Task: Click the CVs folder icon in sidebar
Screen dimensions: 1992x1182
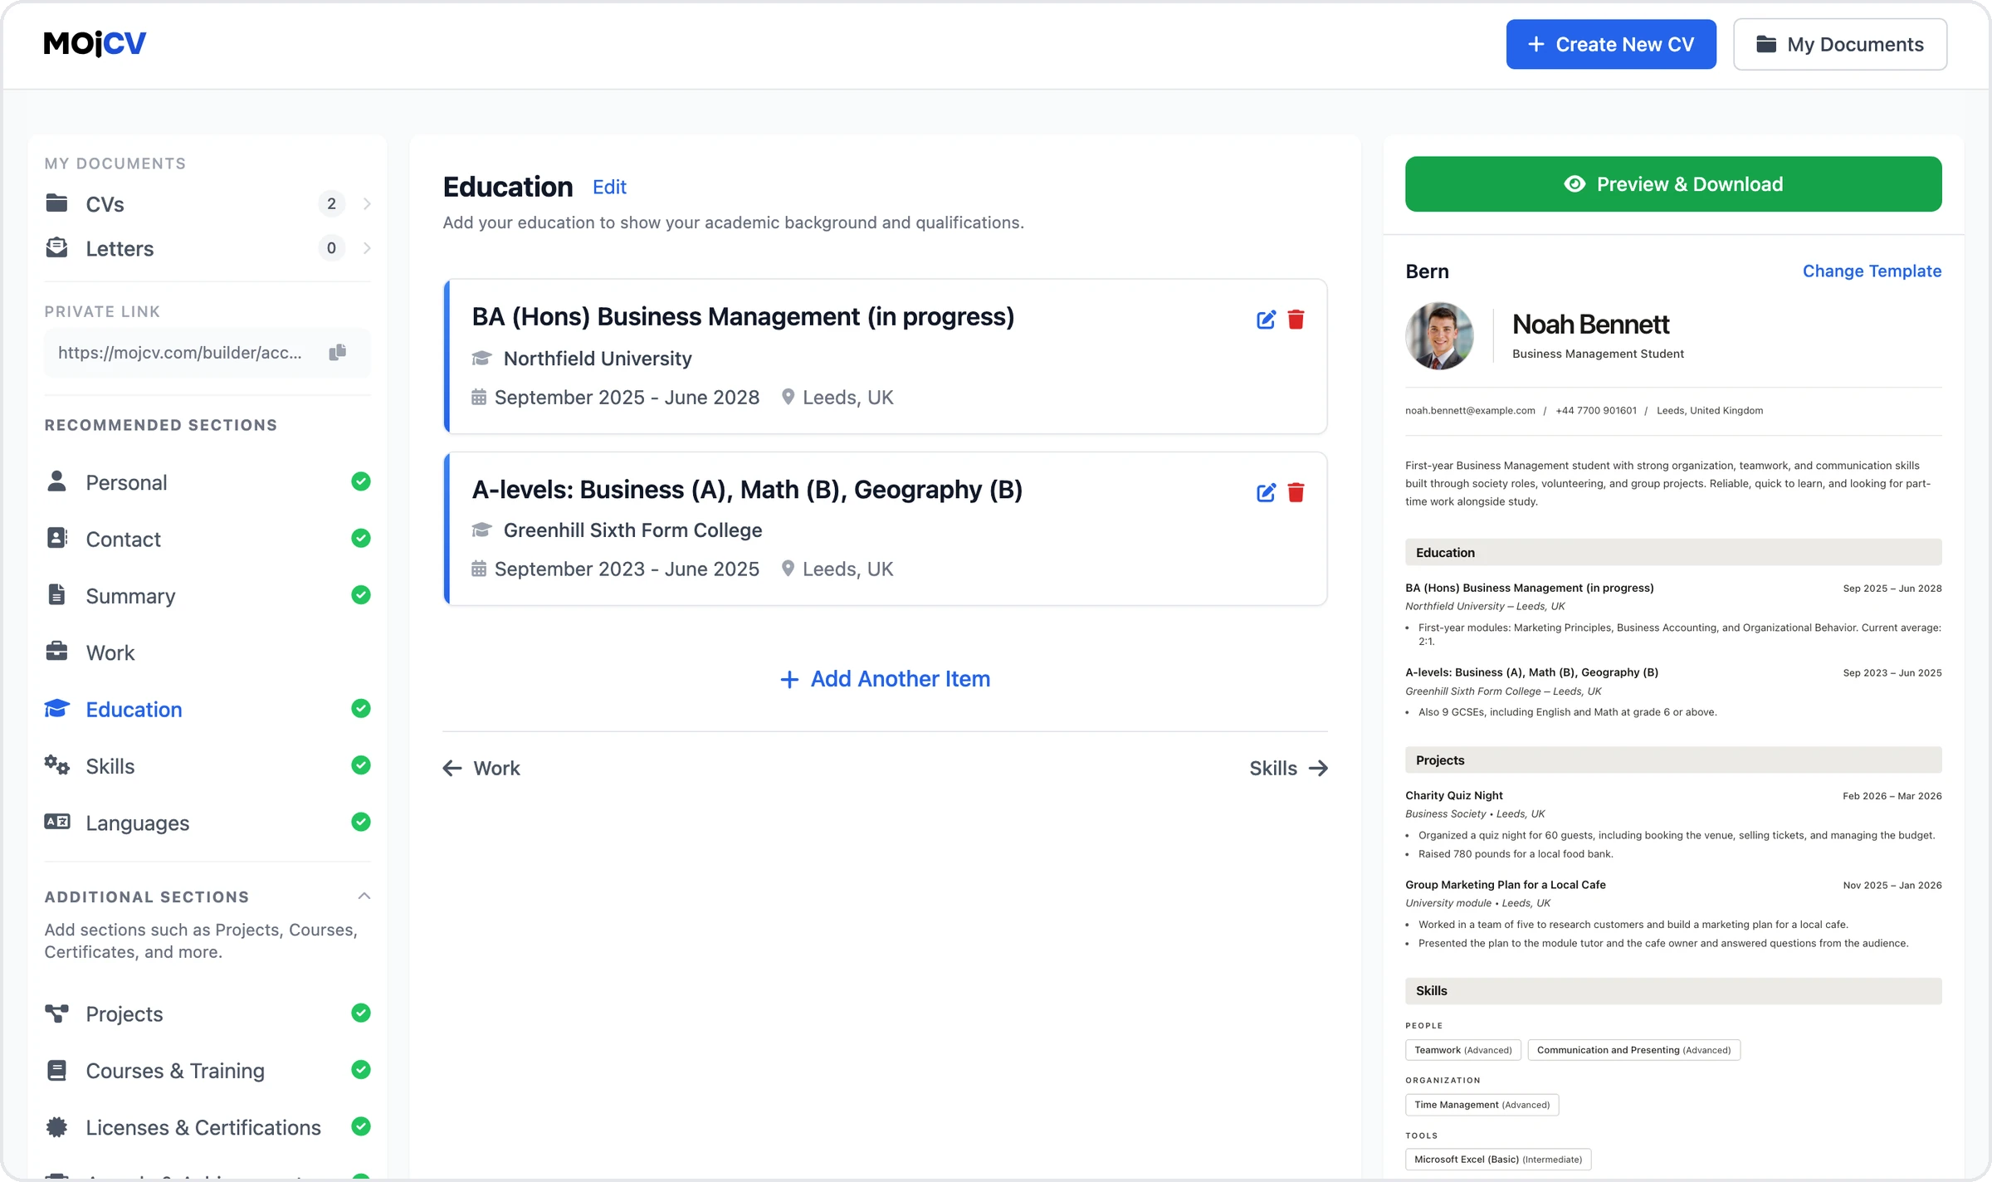Action: pos(56,203)
